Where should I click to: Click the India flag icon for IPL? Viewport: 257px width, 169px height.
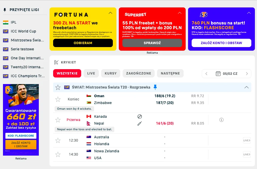5,22
